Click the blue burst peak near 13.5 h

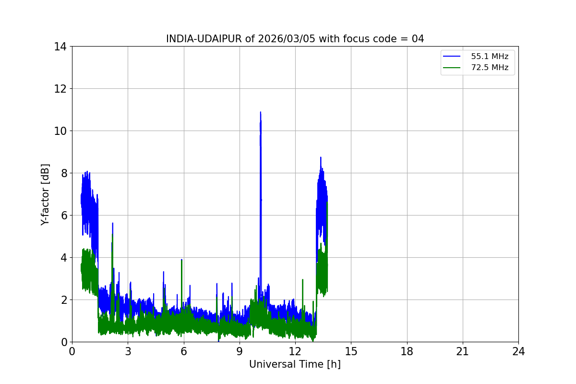click(321, 157)
